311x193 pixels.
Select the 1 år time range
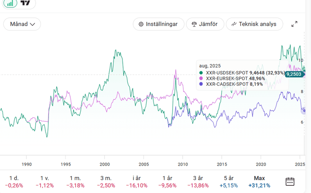pyautogui.click(x=167, y=182)
